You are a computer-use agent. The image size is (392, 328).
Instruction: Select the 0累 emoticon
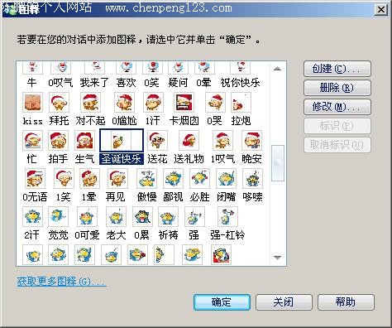142,216
